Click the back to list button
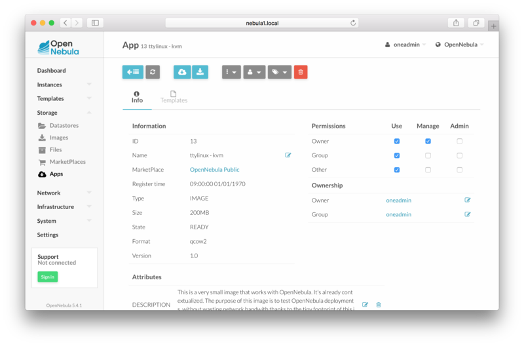524x346 pixels. pyautogui.click(x=132, y=72)
